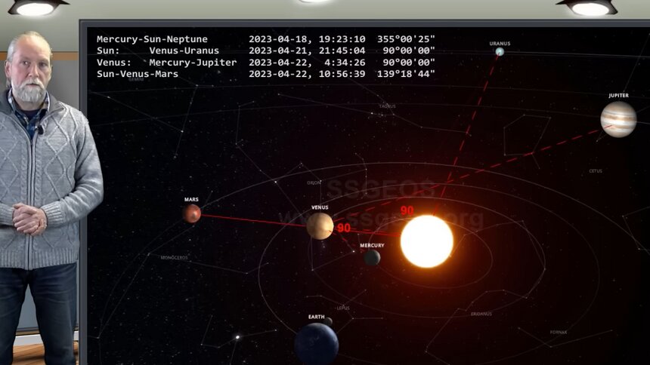Click the EARTH label
This screenshot has width=650, height=365.
click(316, 317)
